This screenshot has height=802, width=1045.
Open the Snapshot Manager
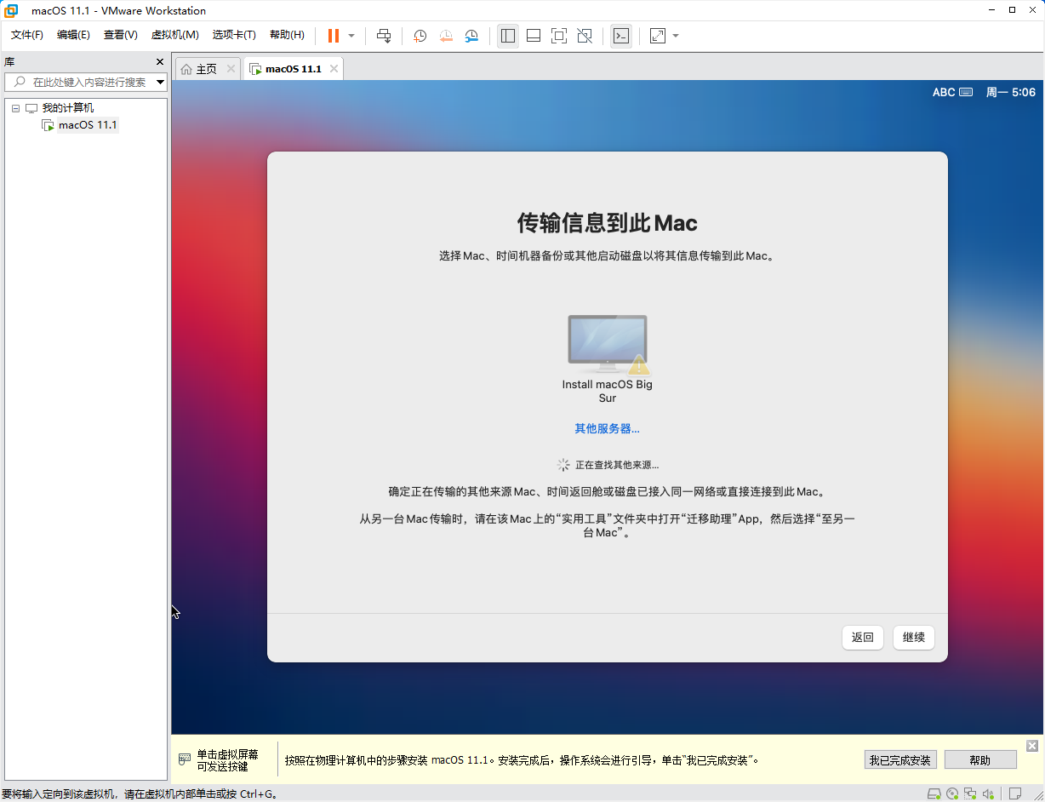click(471, 35)
